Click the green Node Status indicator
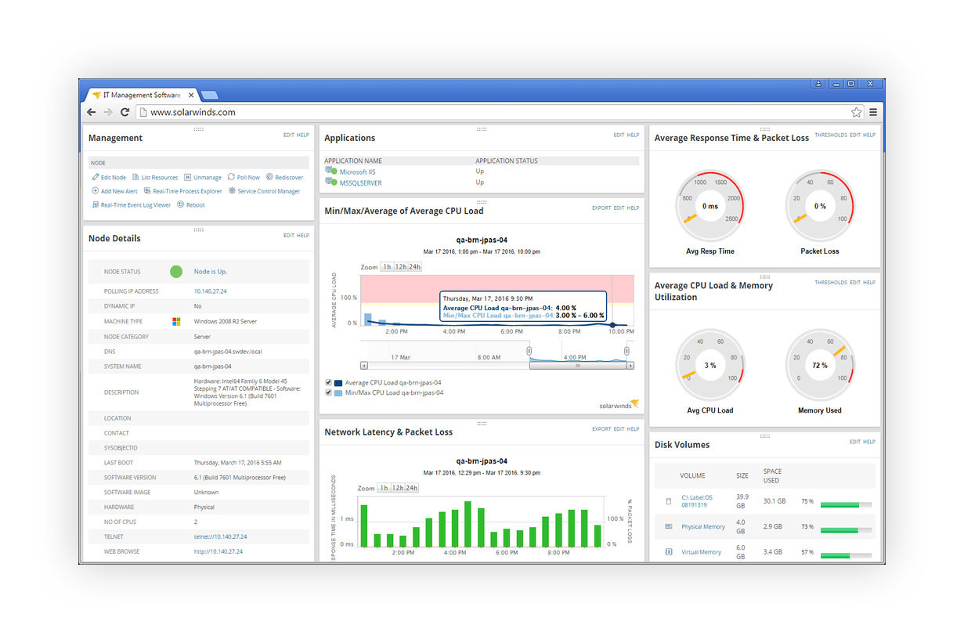Image resolution: width=964 pixels, height=643 pixels. 176,272
